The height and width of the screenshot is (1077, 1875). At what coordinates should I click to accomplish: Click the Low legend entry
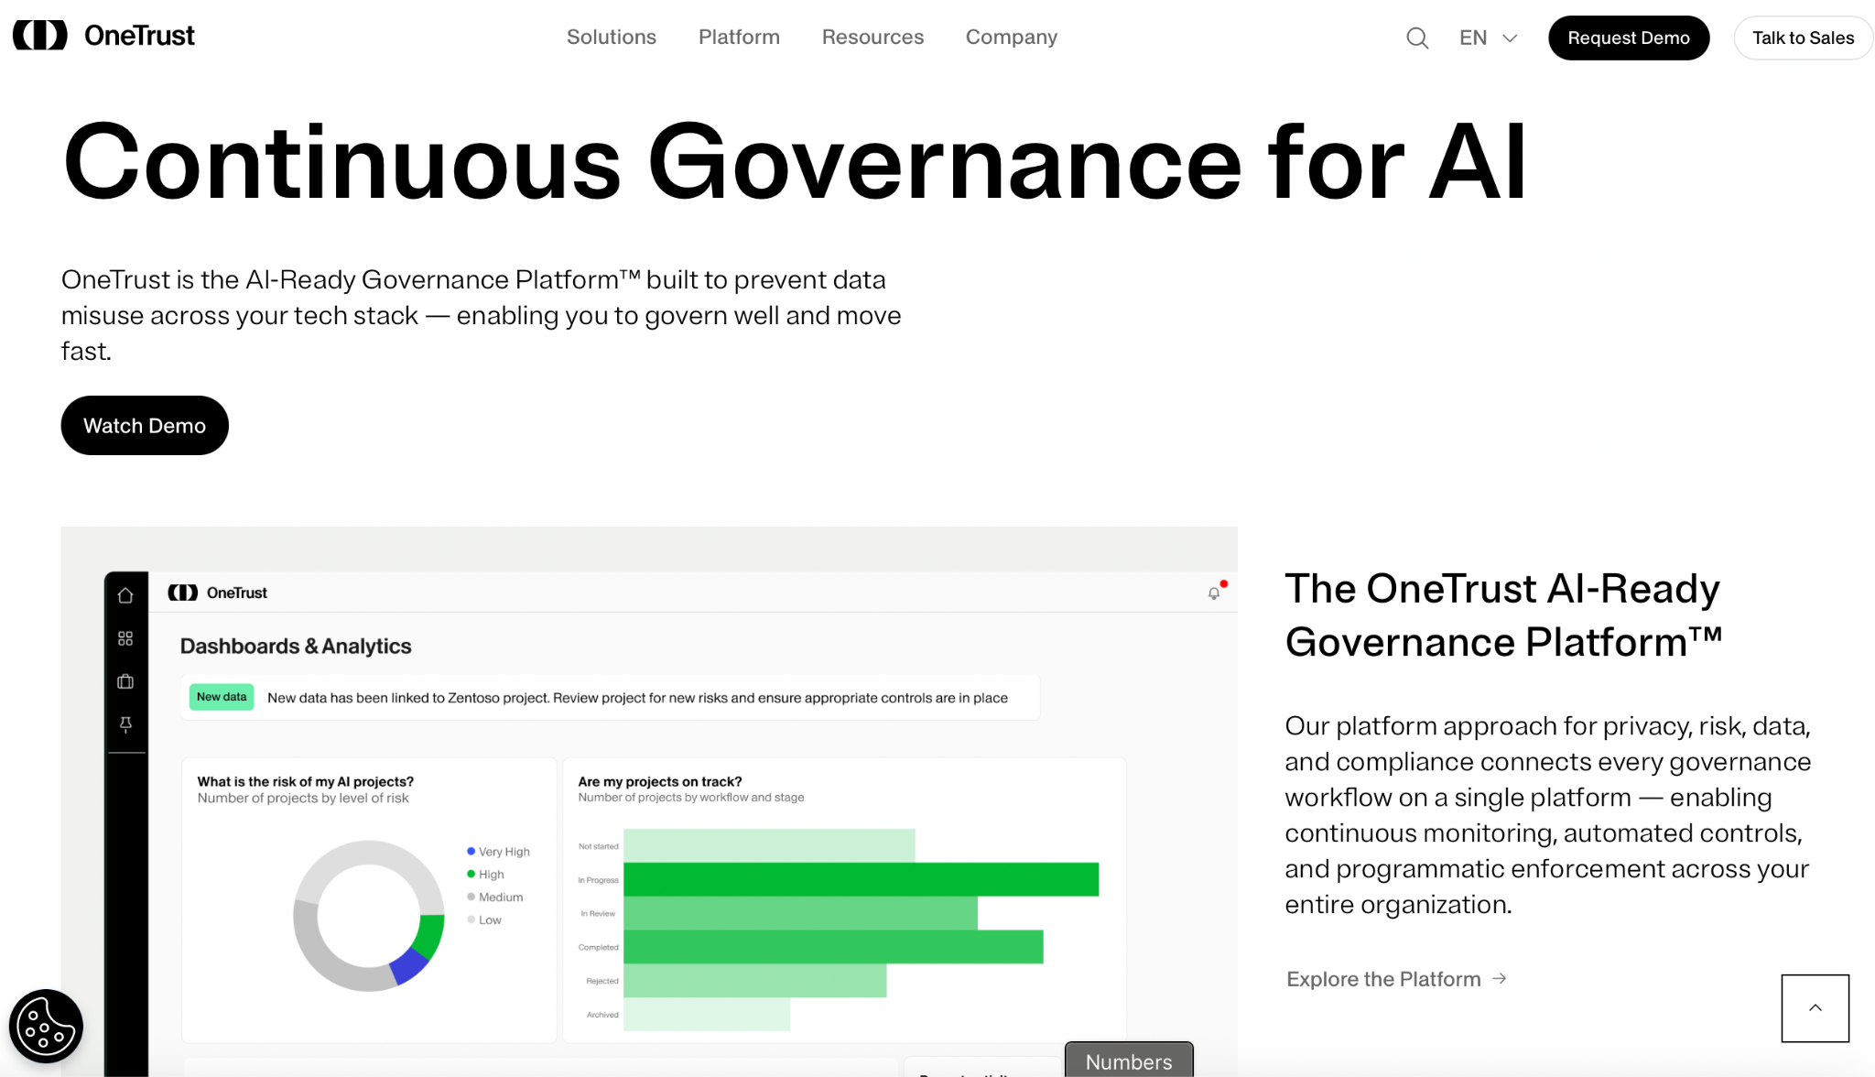pyautogui.click(x=484, y=920)
